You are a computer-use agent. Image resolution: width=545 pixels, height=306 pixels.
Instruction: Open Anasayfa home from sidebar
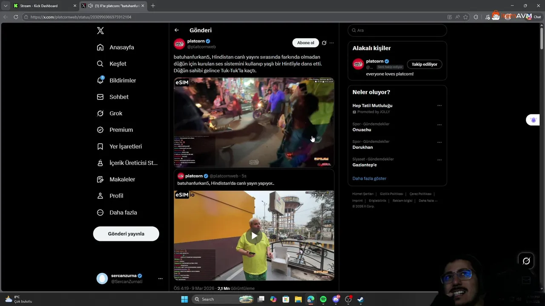(x=115, y=47)
